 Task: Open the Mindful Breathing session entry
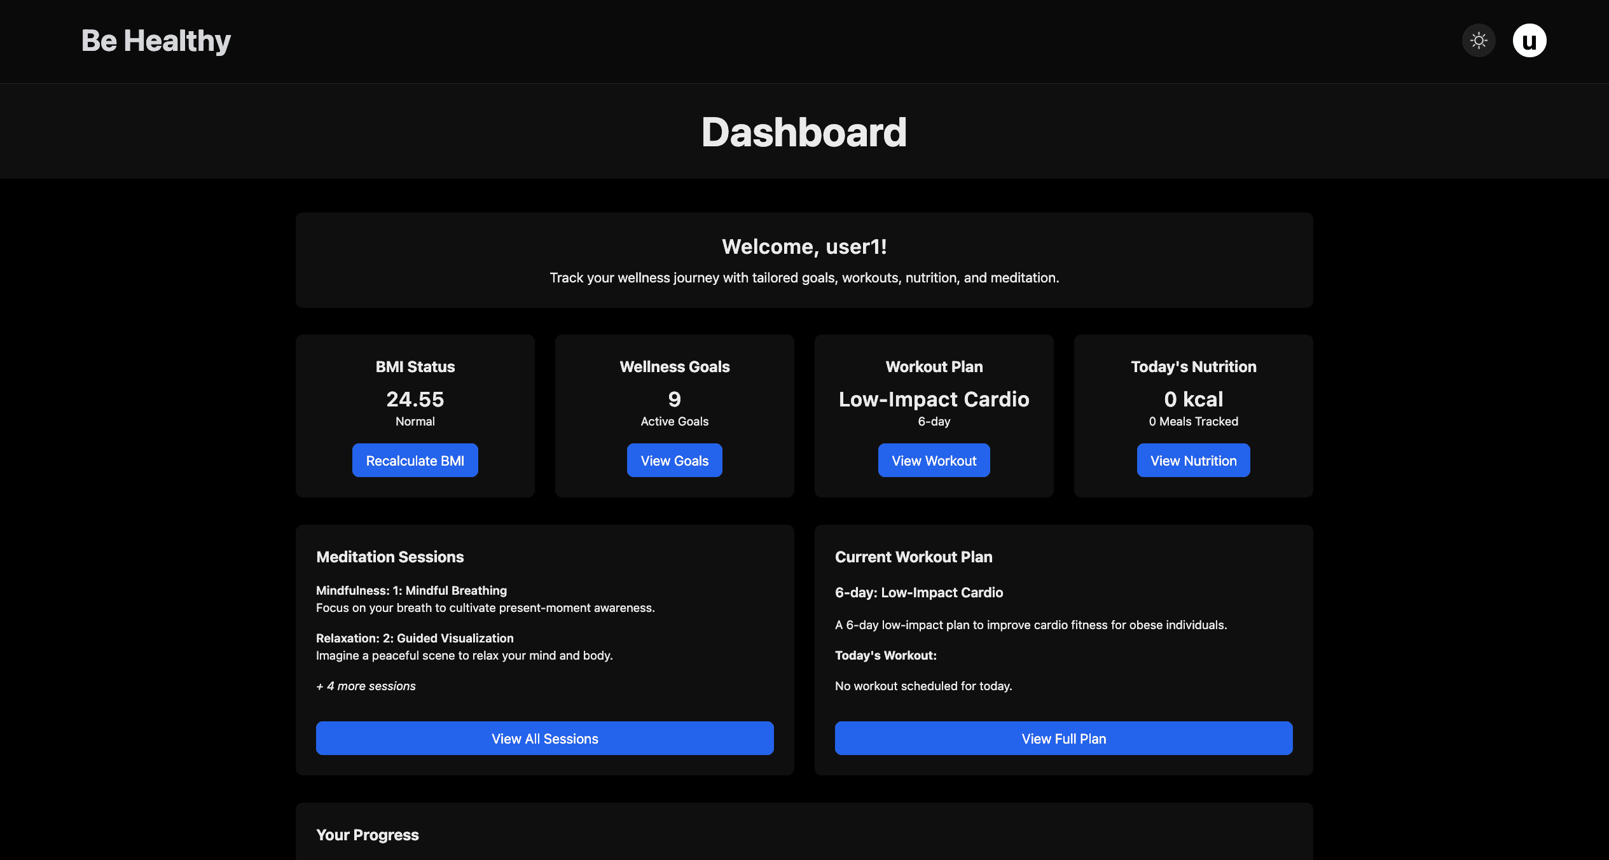coord(411,590)
